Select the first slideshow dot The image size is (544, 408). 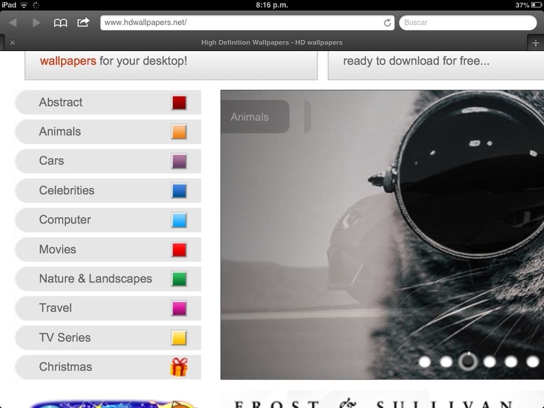425,362
